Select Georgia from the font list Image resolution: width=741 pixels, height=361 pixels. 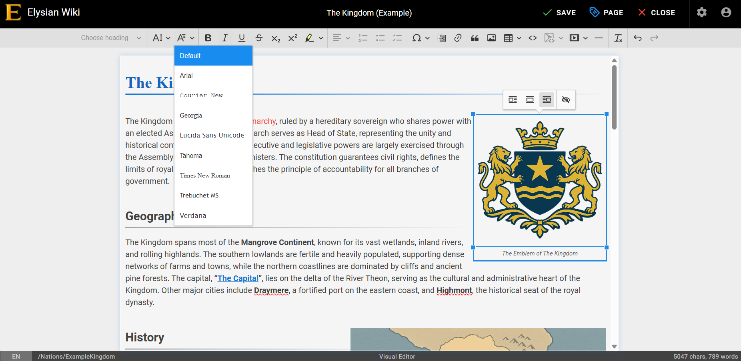191,116
